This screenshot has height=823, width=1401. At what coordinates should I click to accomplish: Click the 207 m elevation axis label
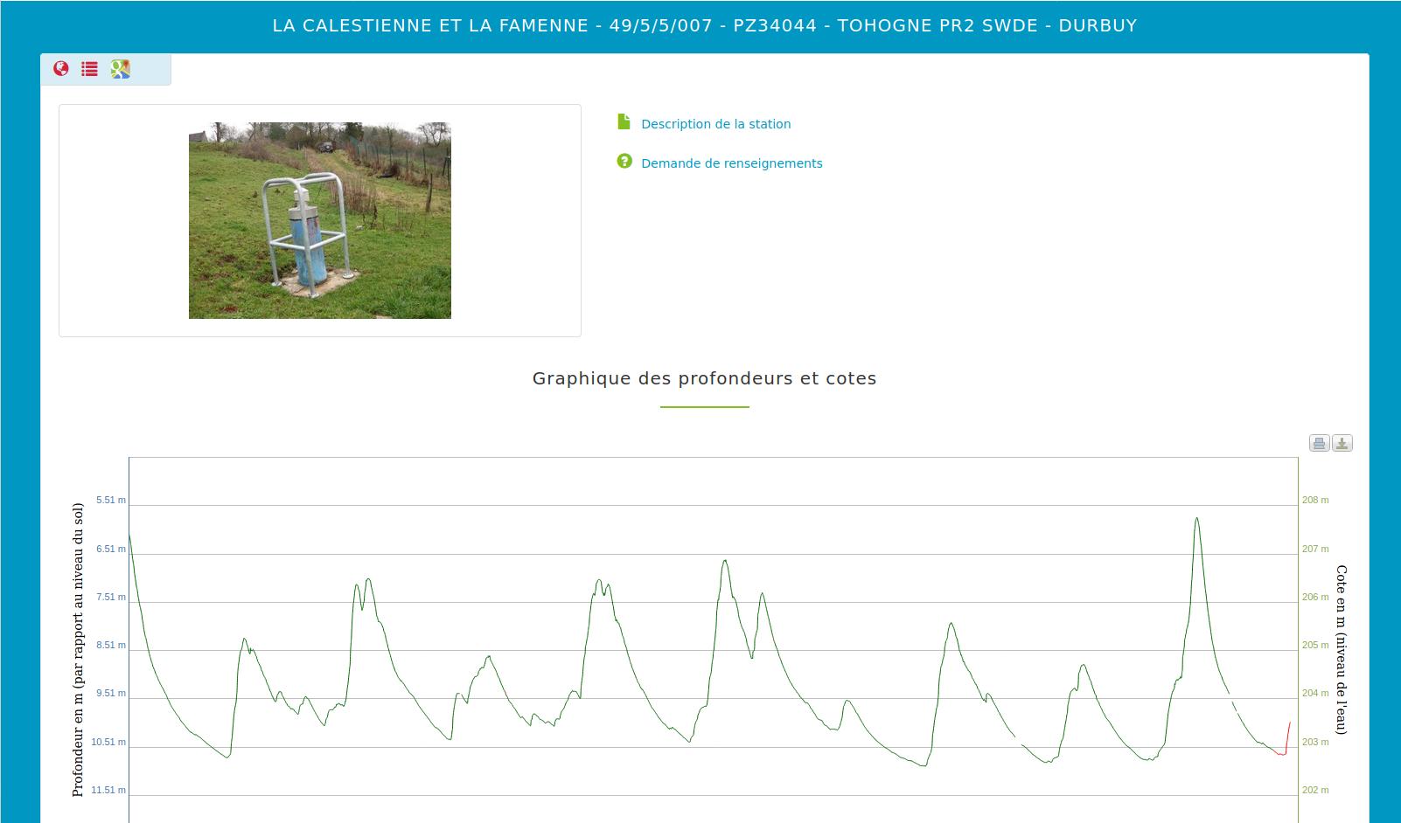point(1315,549)
